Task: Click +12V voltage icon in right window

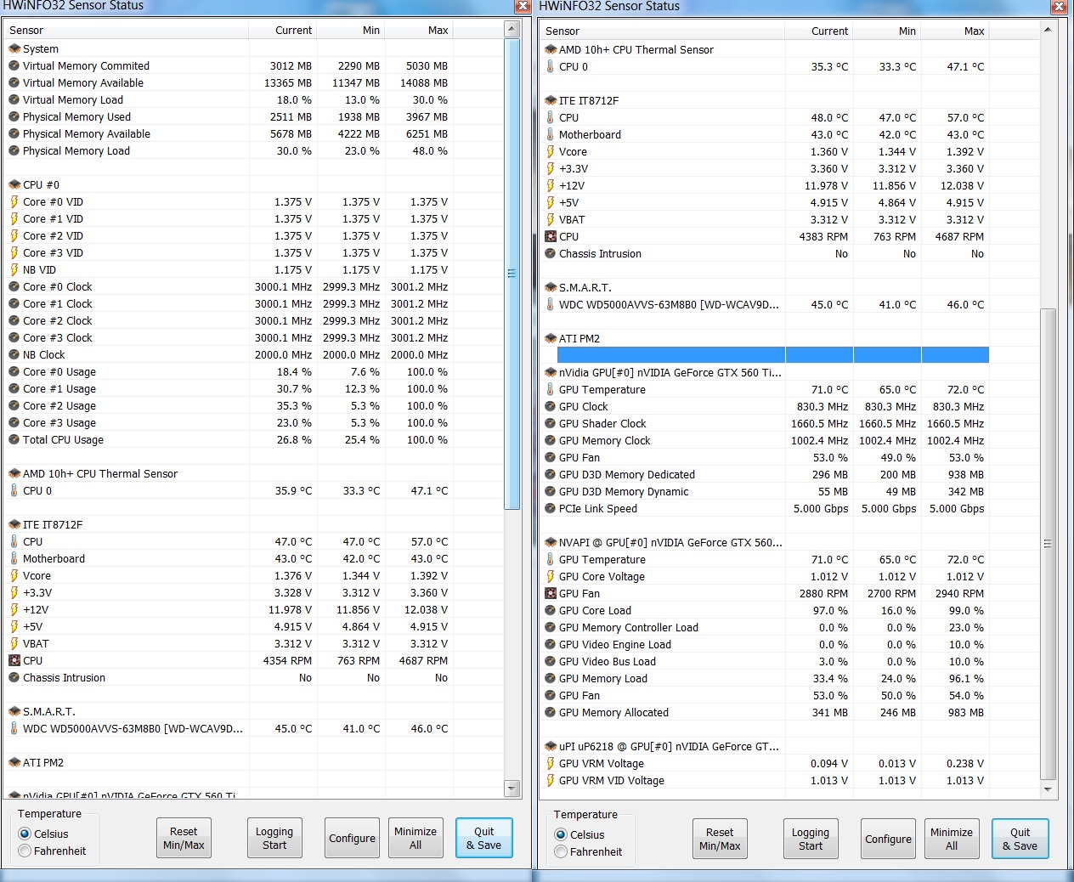Action: point(551,186)
